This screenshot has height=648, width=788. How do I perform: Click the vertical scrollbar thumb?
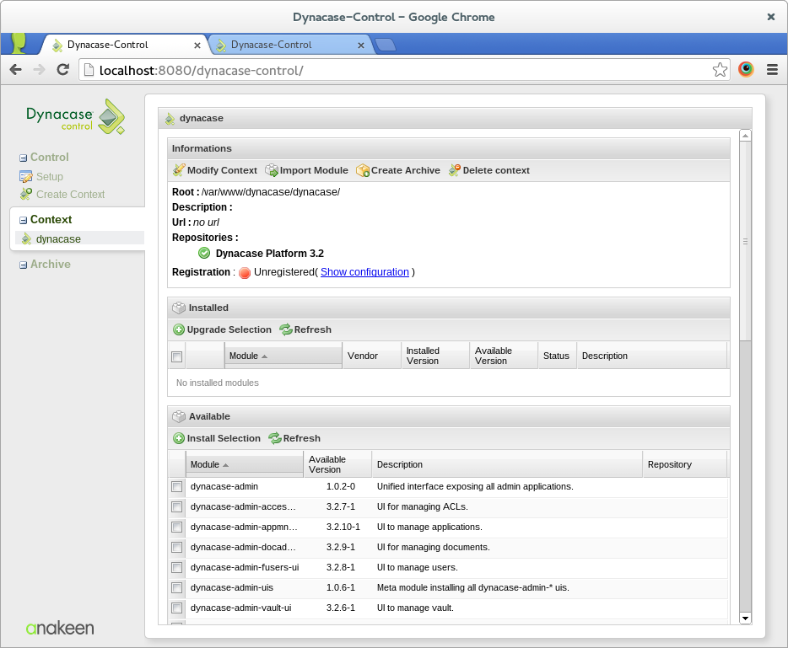click(746, 242)
